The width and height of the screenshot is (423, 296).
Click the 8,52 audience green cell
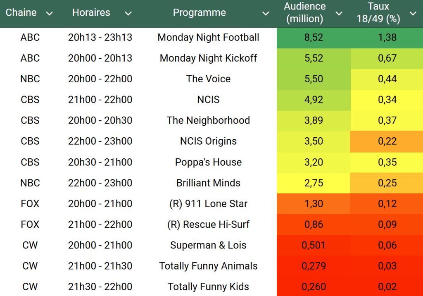tap(314, 38)
